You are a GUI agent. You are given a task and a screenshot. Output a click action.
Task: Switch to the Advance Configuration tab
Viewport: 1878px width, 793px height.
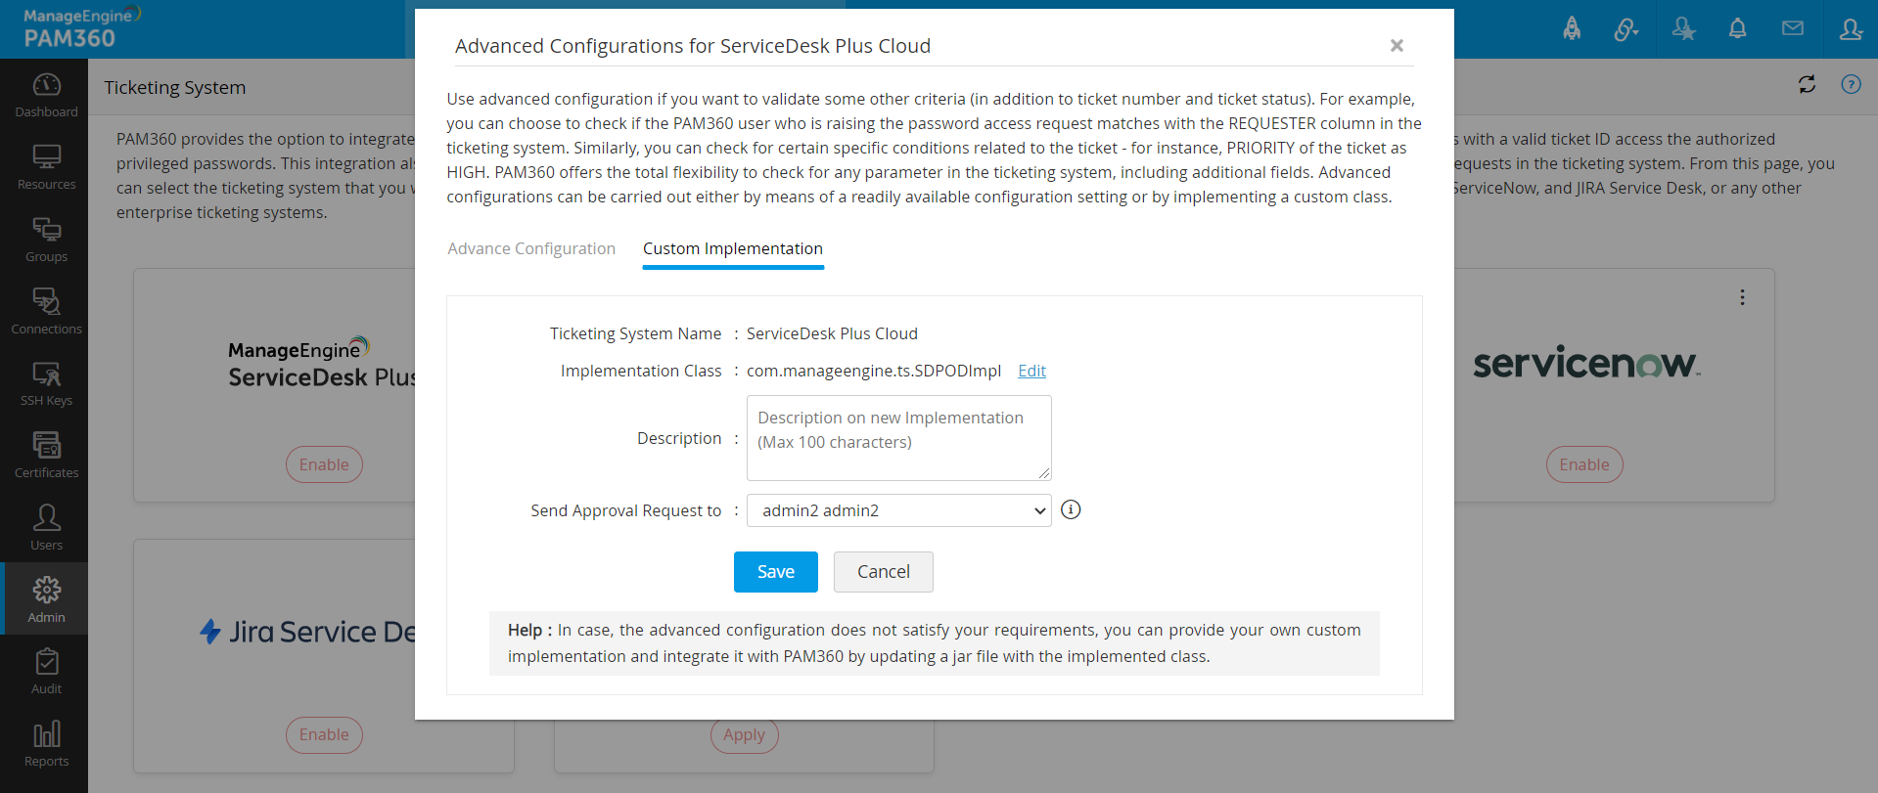tap(531, 248)
